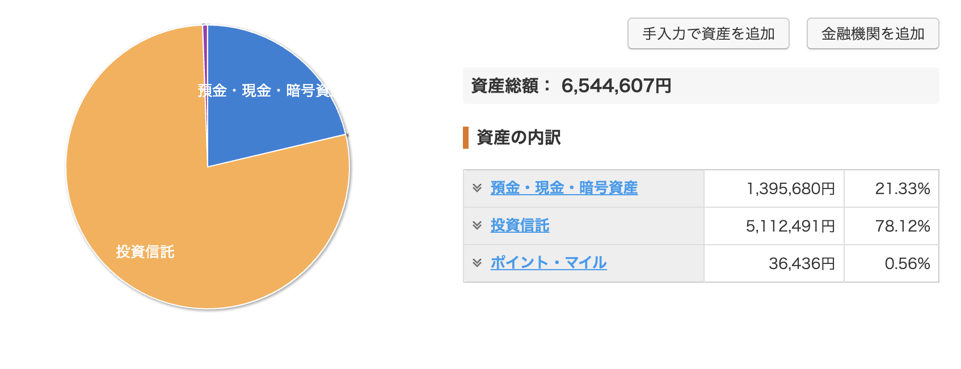
Task: Expand the 預金・現金・暗号資産 row chevron
Action: pyautogui.click(x=477, y=188)
